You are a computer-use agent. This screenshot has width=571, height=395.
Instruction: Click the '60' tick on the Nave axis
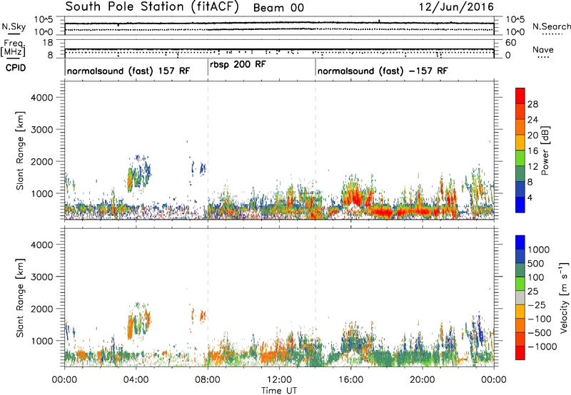(510, 43)
